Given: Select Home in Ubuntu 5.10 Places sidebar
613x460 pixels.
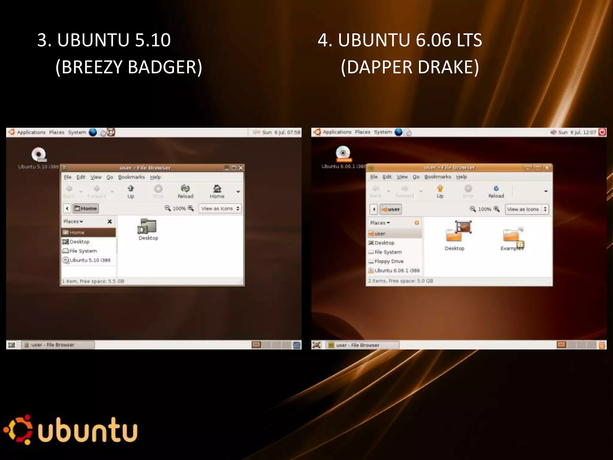Looking at the screenshot, I should pos(88,232).
